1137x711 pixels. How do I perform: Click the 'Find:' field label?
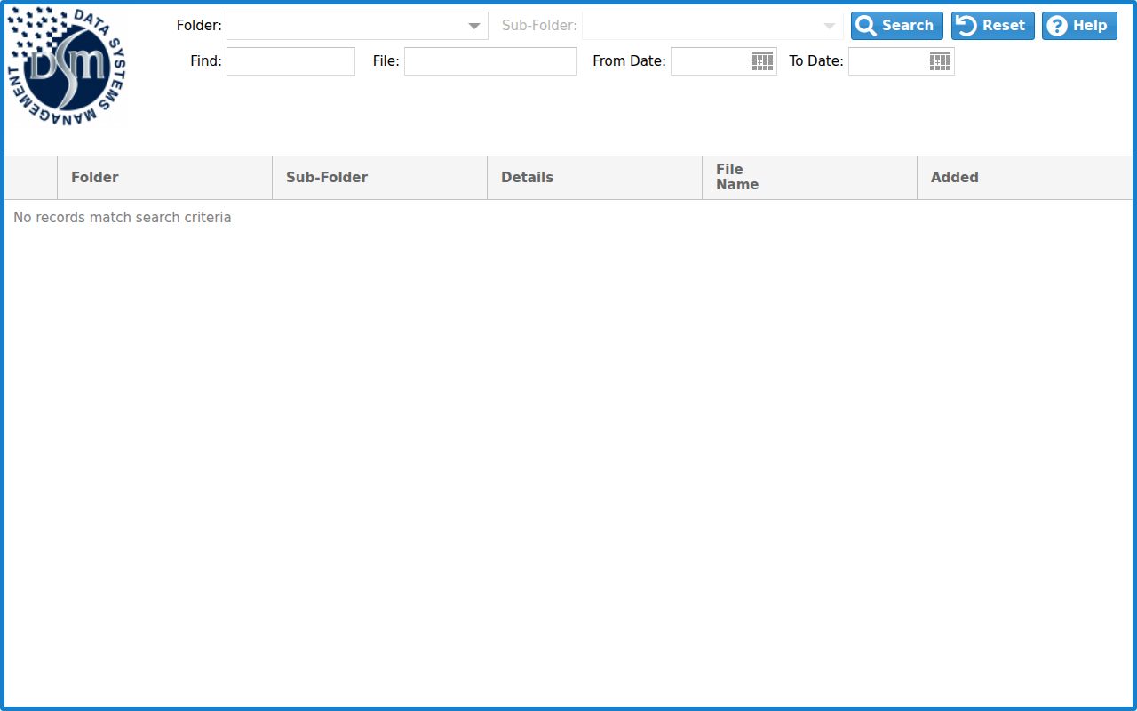(x=206, y=61)
